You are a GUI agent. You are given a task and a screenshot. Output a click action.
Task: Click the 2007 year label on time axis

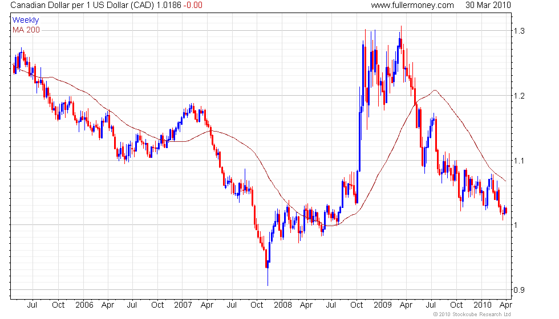tap(183, 305)
